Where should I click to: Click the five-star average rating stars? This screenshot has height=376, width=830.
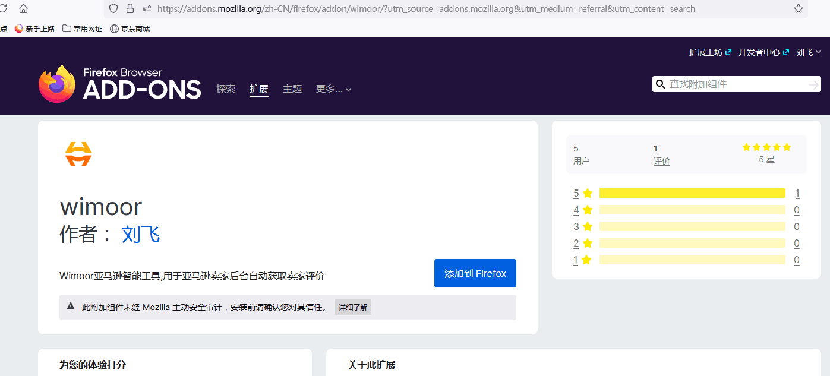(x=766, y=147)
